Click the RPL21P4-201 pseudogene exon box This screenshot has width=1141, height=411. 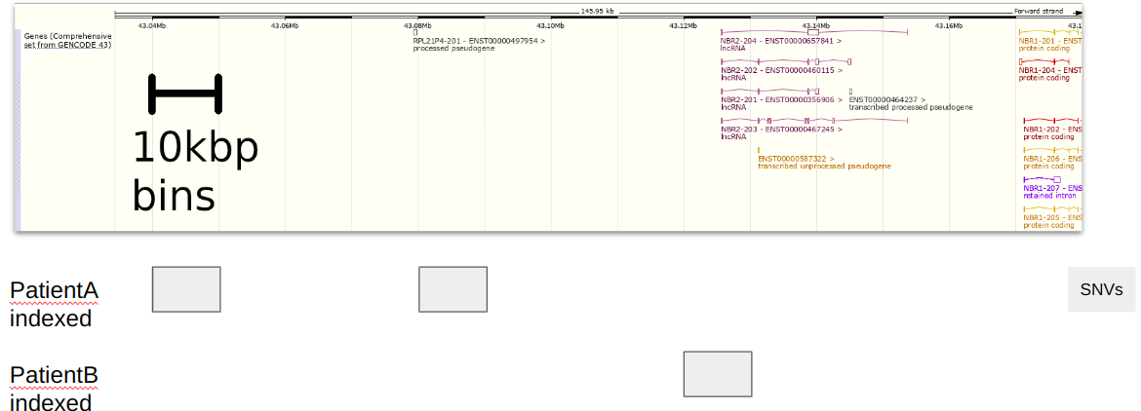tap(415, 32)
